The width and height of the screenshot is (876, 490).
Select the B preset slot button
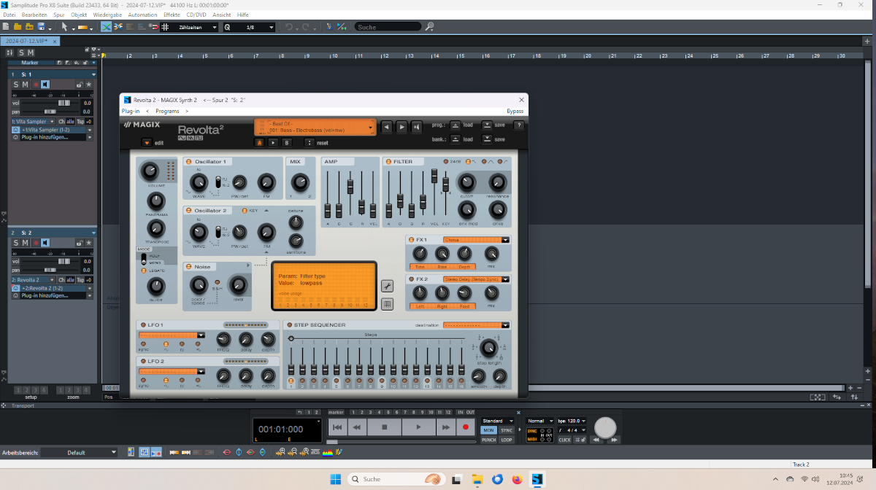tap(287, 143)
